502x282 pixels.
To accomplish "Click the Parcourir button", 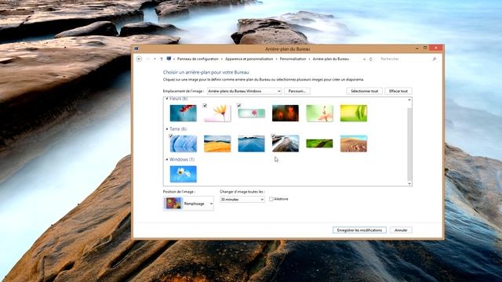I will click(297, 91).
